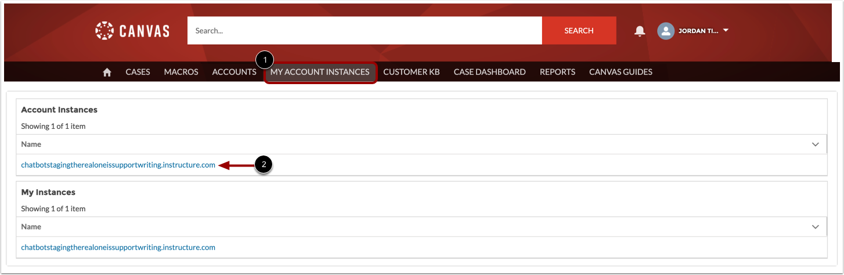The width and height of the screenshot is (844, 275).
Task: Open the Canvas Guides tab
Action: click(621, 72)
